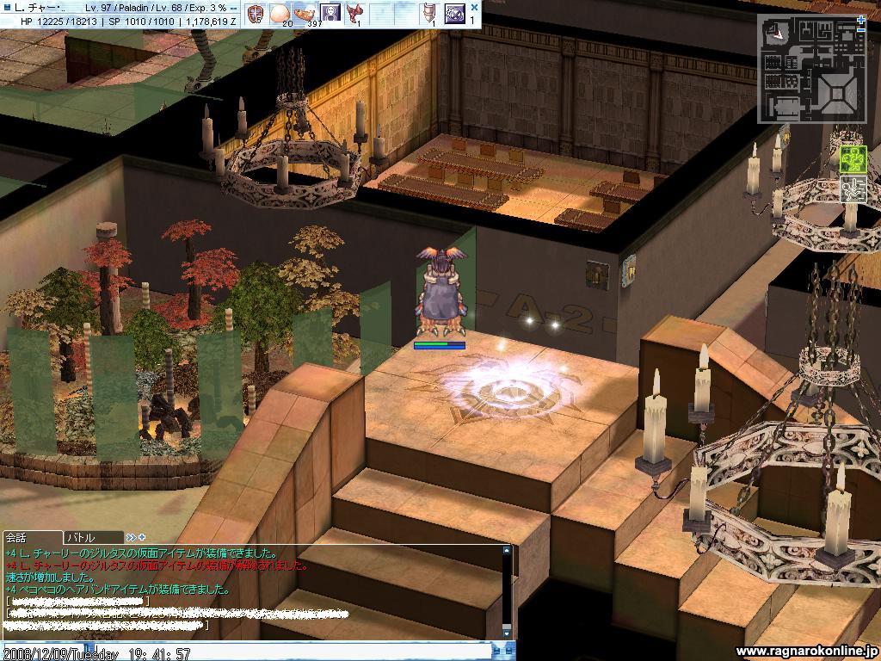Activate the purple portrait skill icon
The width and height of the screenshot is (881, 661).
click(330, 14)
